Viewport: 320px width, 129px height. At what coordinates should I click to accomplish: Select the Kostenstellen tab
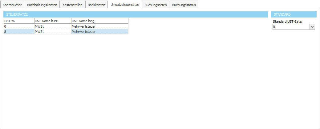tap(72, 5)
